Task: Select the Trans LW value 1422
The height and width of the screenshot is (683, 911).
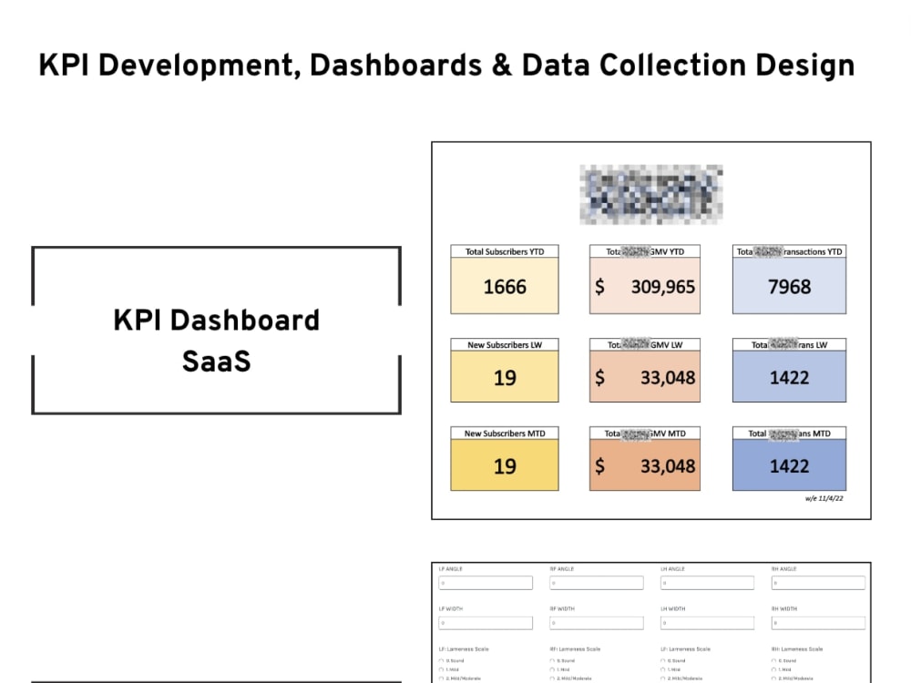Action: (x=789, y=377)
